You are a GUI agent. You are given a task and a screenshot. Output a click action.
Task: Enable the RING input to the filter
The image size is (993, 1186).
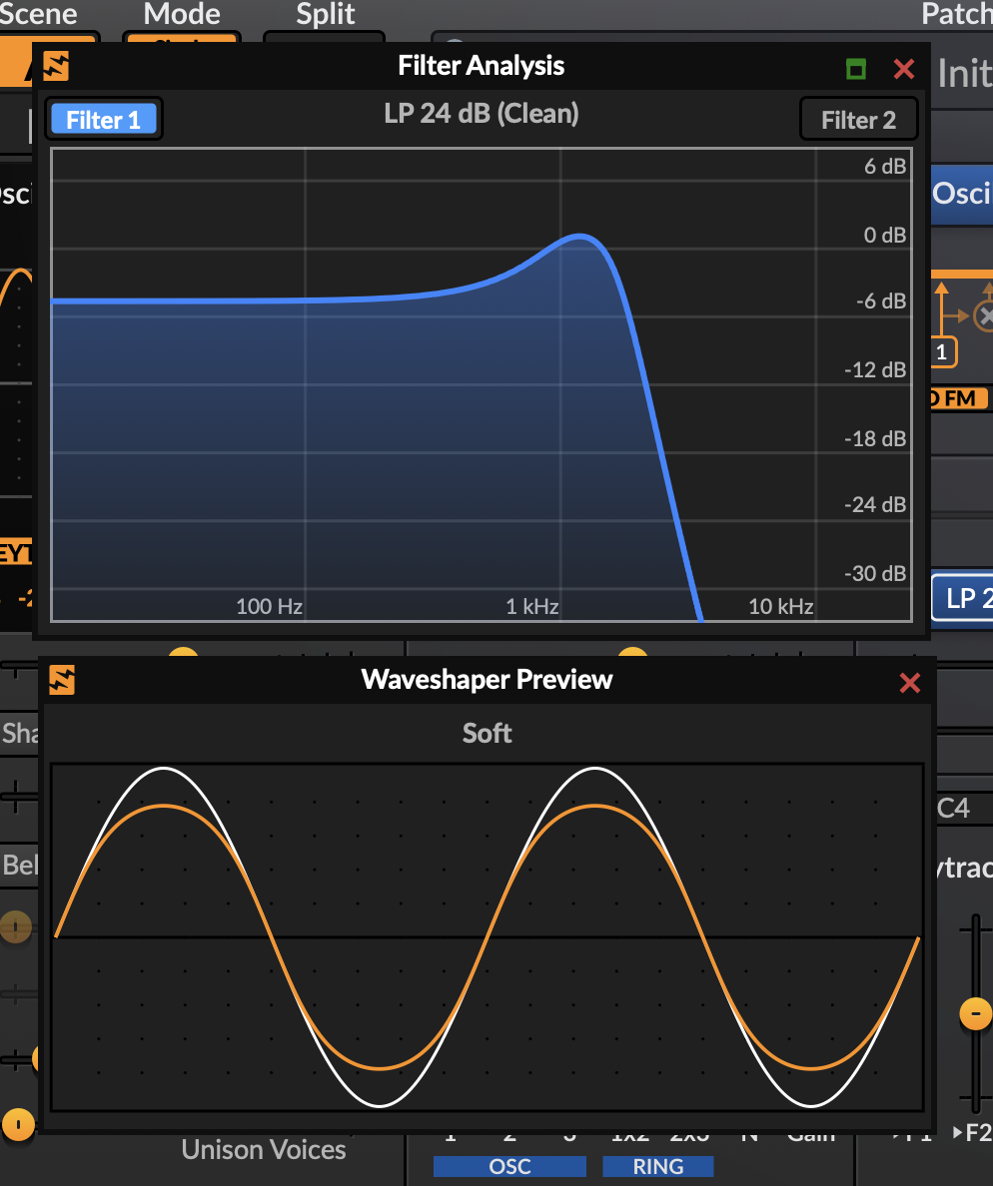click(657, 1166)
